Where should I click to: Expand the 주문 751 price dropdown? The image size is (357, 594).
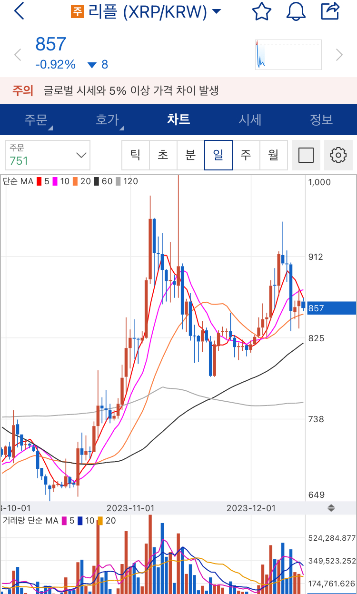(x=48, y=155)
